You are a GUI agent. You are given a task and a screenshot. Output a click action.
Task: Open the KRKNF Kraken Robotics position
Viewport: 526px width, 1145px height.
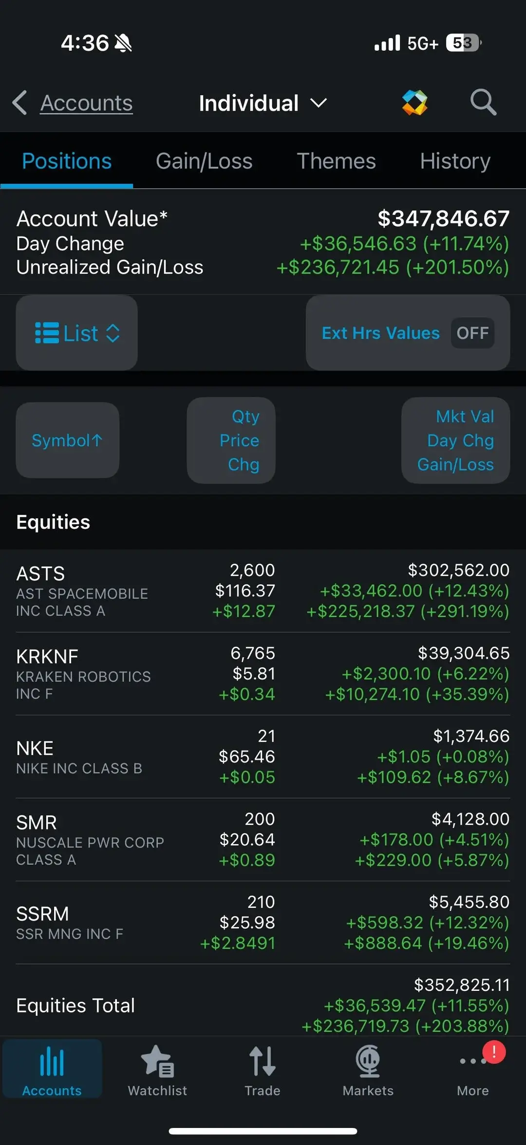(263, 673)
